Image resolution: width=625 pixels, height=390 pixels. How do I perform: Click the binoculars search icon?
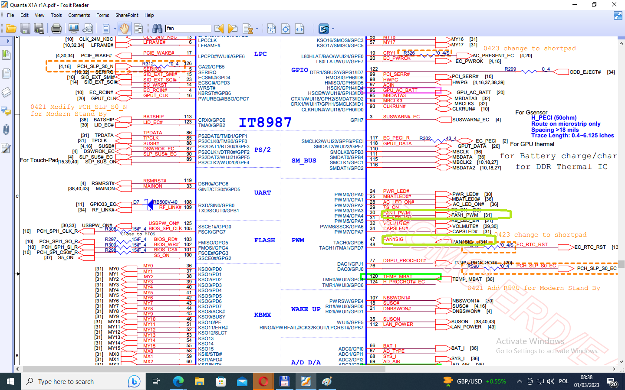click(x=157, y=29)
